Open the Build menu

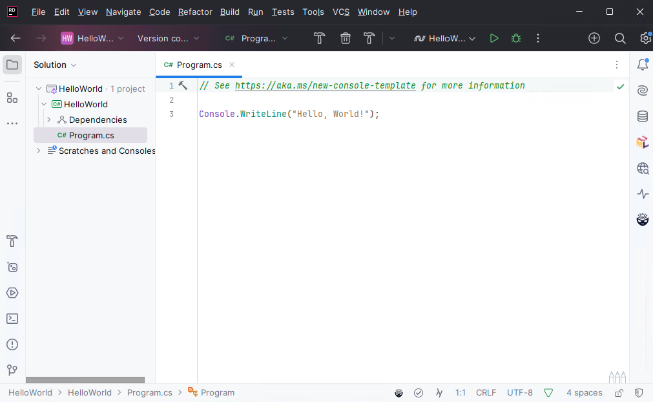pos(229,12)
